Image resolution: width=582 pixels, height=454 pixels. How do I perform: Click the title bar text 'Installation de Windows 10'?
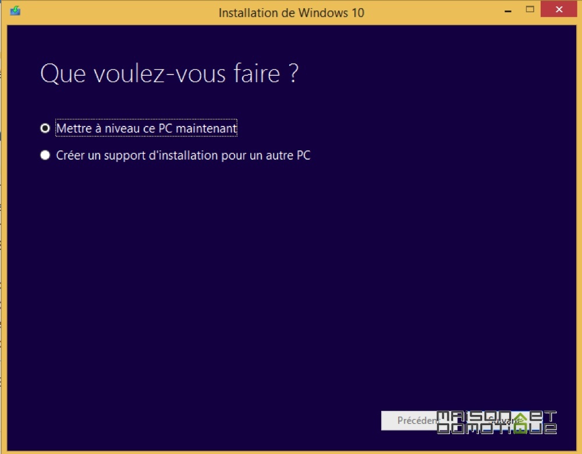click(x=292, y=13)
